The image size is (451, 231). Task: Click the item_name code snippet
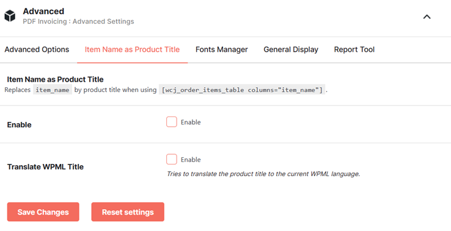(53, 90)
